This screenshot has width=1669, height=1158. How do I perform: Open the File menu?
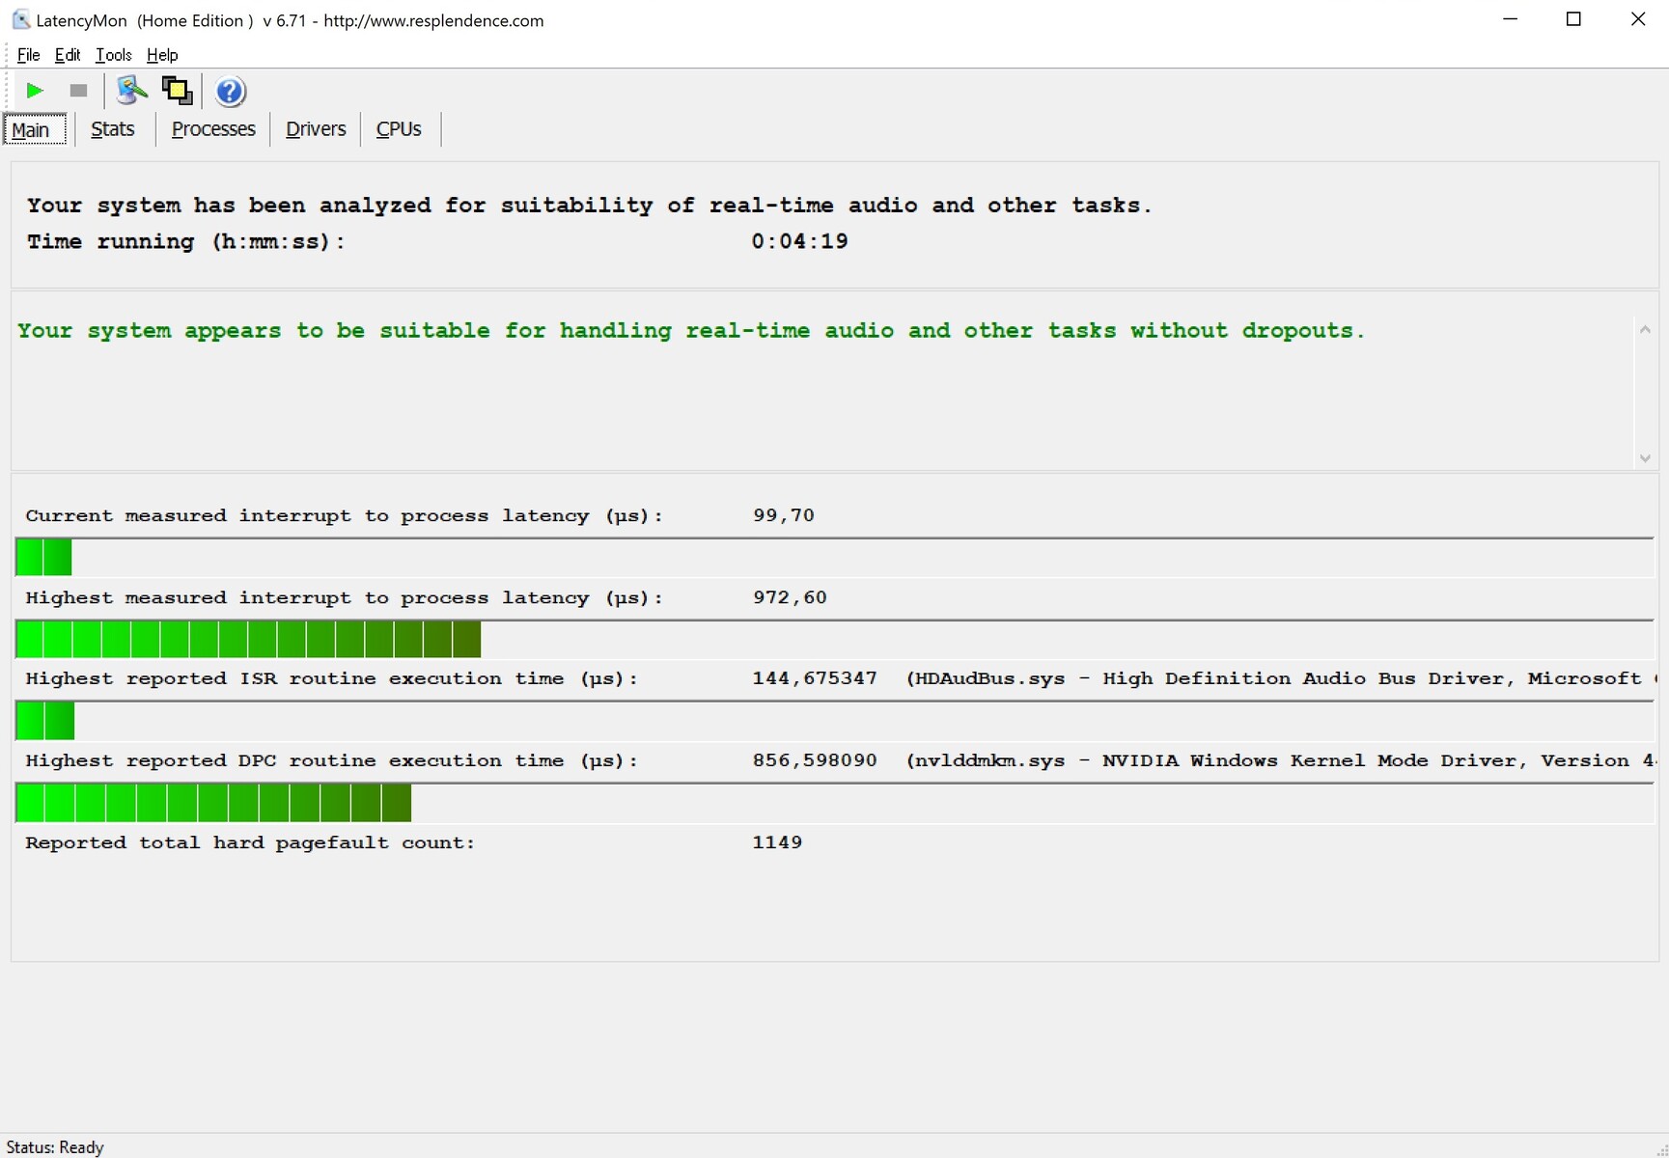[28, 55]
